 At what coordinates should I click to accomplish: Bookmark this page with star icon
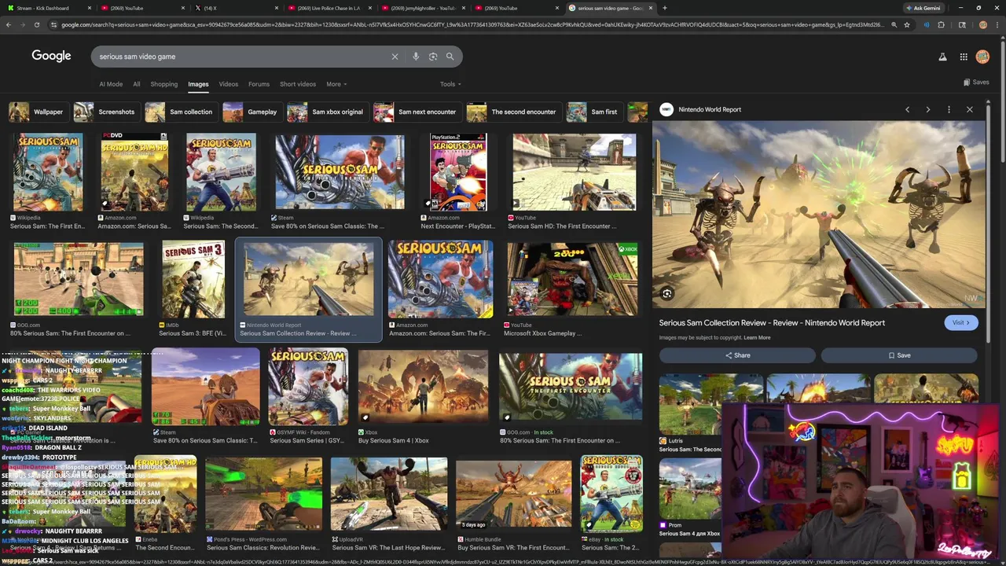[x=907, y=24]
